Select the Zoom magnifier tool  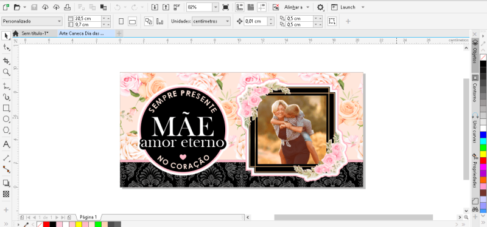[6, 72]
